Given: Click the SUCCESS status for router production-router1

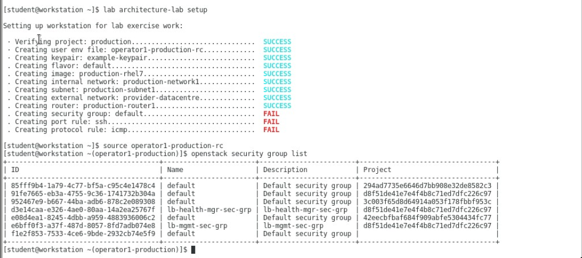Looking at the screenshot, I should 277,106.
